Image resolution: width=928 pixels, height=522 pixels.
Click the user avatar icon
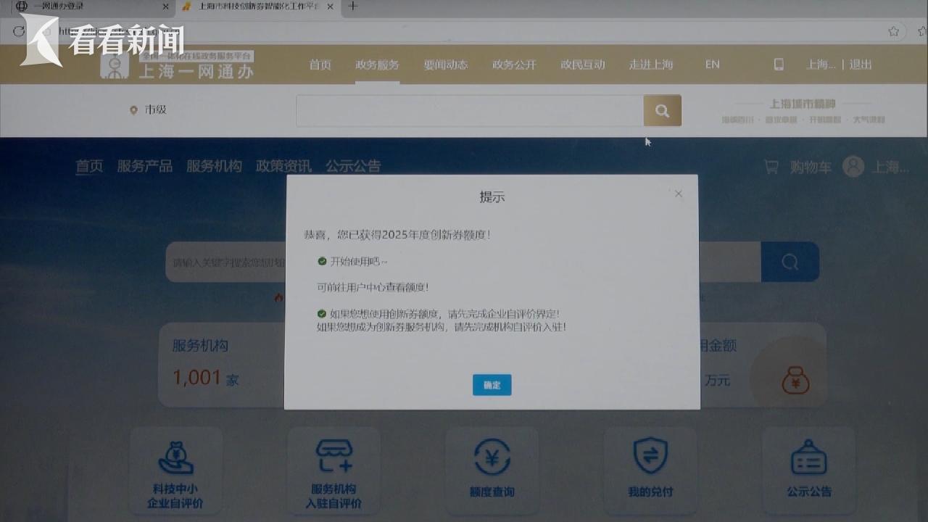click(x=853, y=167)
